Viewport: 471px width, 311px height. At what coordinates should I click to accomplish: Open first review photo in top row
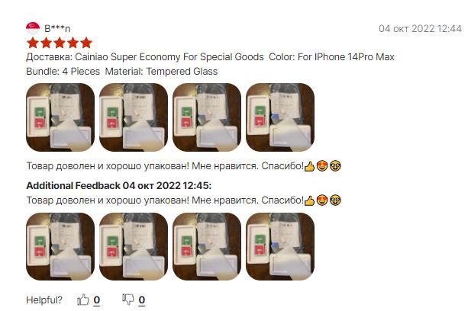pos(60,117)
